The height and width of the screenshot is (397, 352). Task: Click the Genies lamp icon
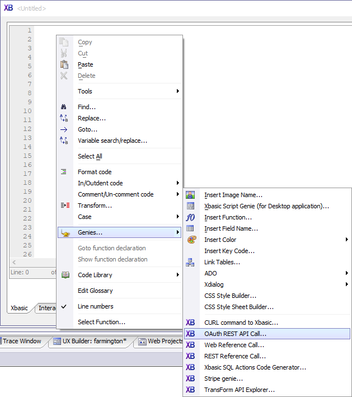click(x=65, y=233)
